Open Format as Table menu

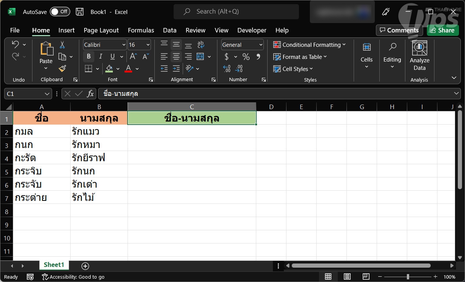(x=300, y=57)
